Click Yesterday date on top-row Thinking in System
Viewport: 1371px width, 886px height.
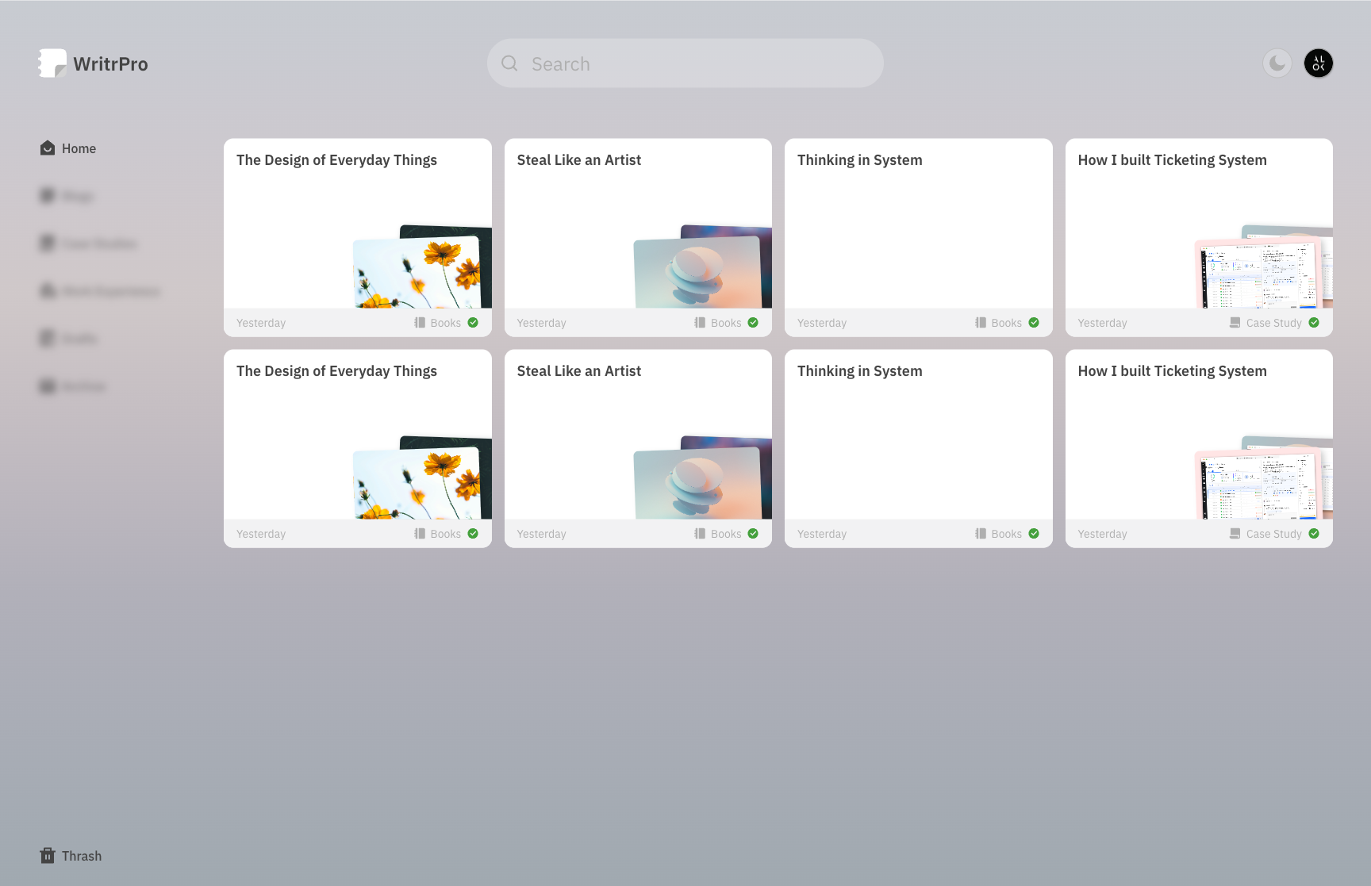(822, 323)
